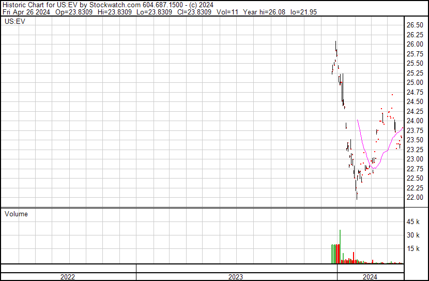429x281 pixels.
Task: Click the 23.50 price axis label
Action: (x=415, y=140)
